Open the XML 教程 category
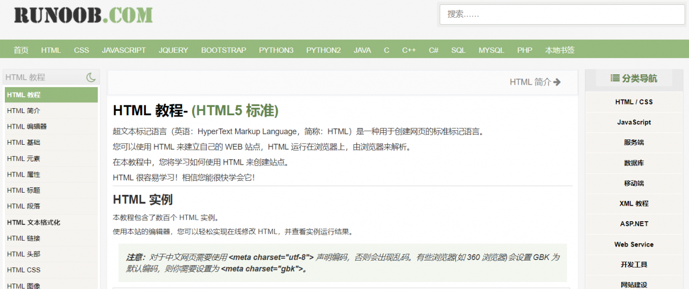 (x=634, y=204)
